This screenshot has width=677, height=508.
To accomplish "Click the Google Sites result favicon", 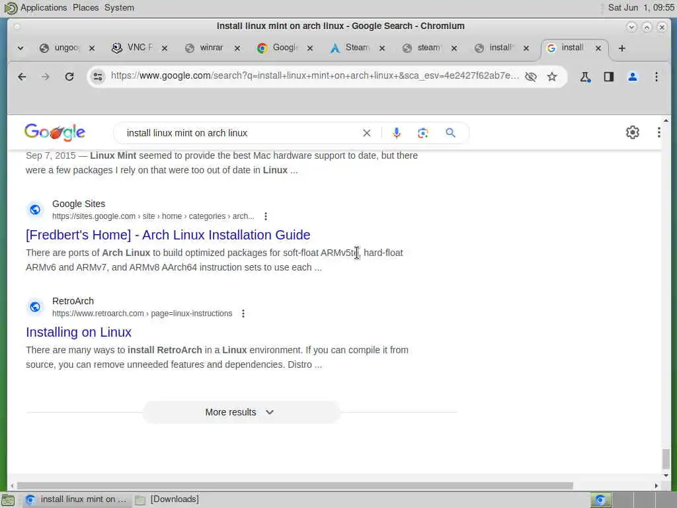I will point(35,210).
